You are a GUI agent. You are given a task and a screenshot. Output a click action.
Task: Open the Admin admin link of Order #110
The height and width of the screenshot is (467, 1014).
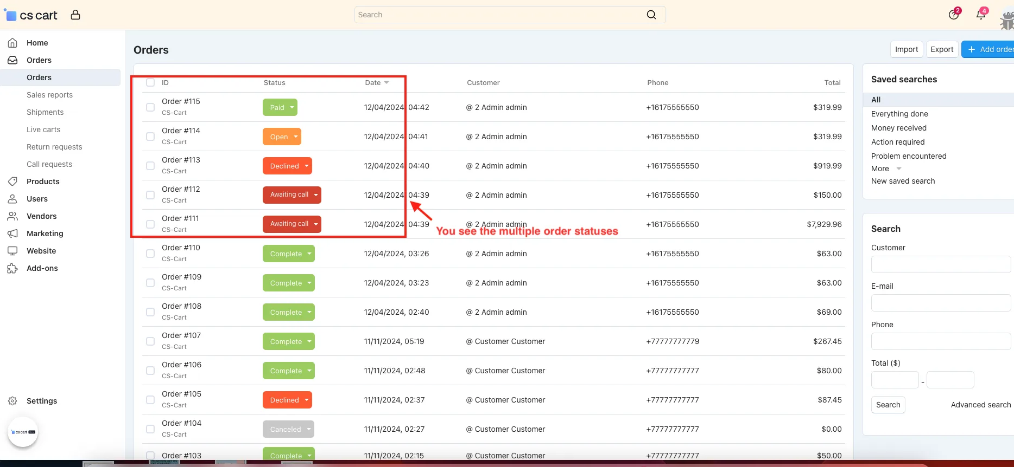point(504,254)
